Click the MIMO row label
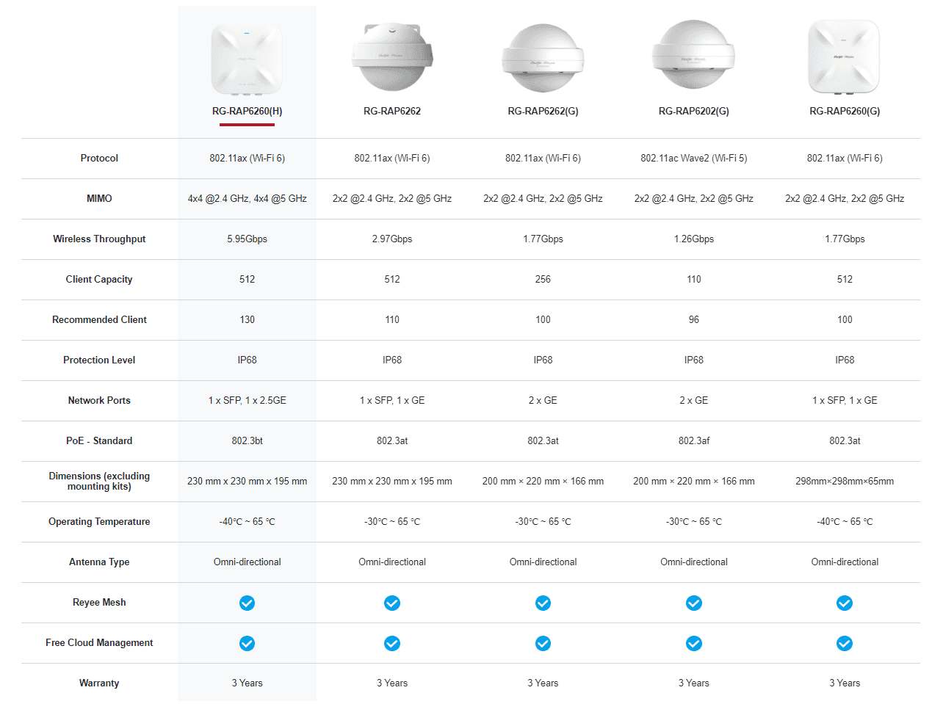Viewport: 932px width, 704px height. pos(99,198)
